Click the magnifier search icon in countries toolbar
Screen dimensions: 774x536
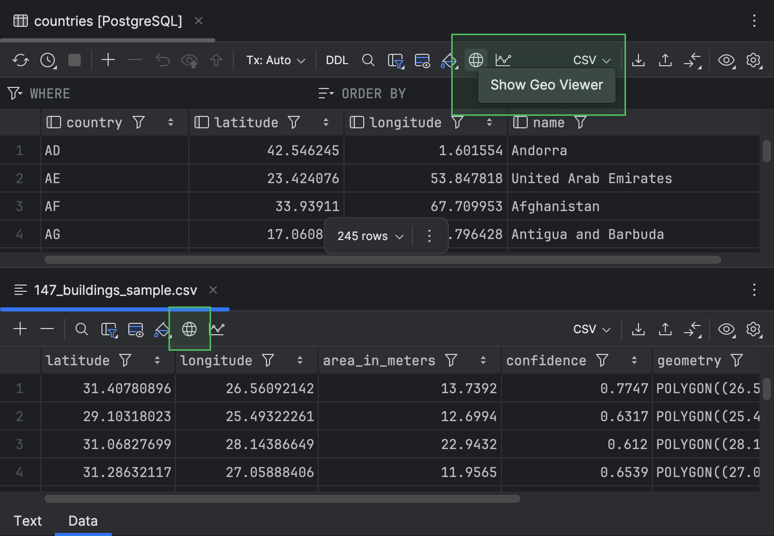point(368,61)
